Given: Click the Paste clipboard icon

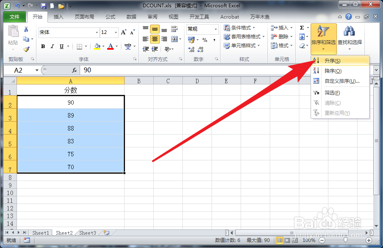Looking at the screenshot, I should (13, 31).
